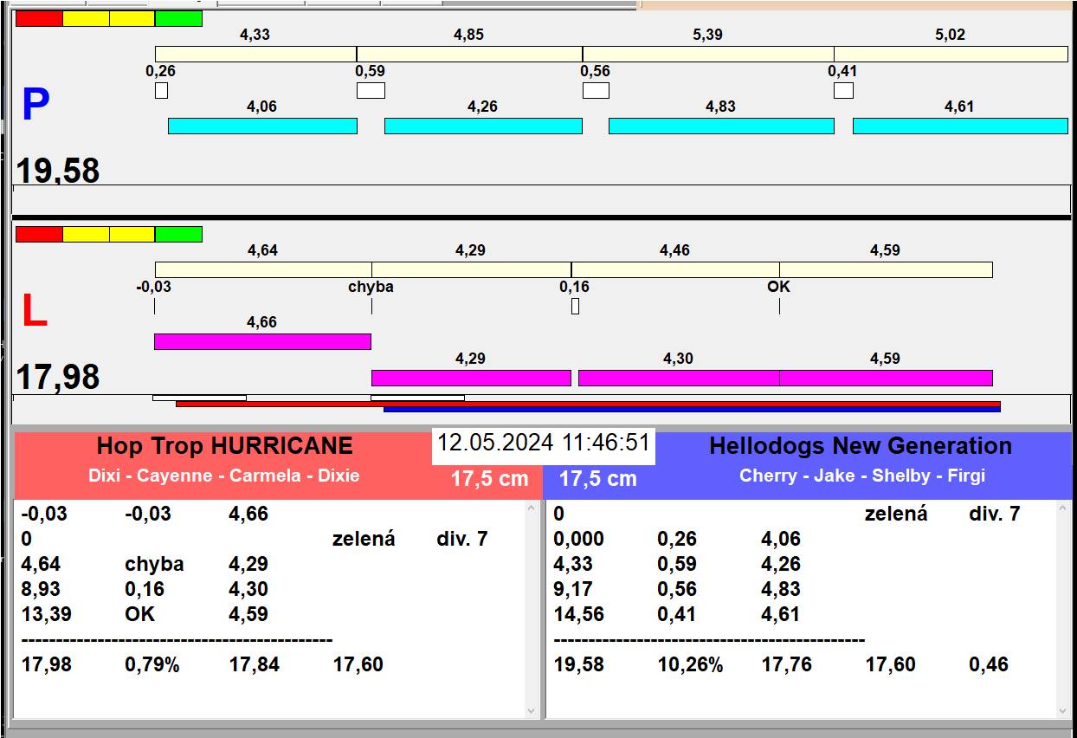
Task: Click the 'chyba' fault label in lane L
Action: pyautogui.click(x=371, y=287)
